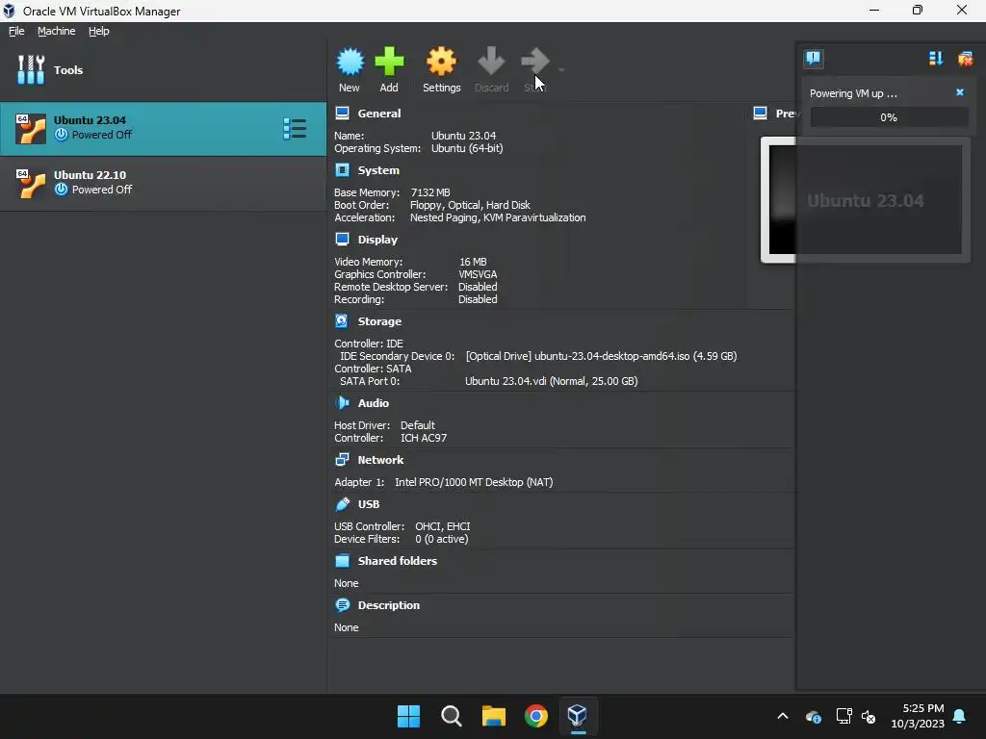Click the USB Controller OHCI, EHCI value
The width and height of the screenshot is (986, 739).
(x=443, y=526)
